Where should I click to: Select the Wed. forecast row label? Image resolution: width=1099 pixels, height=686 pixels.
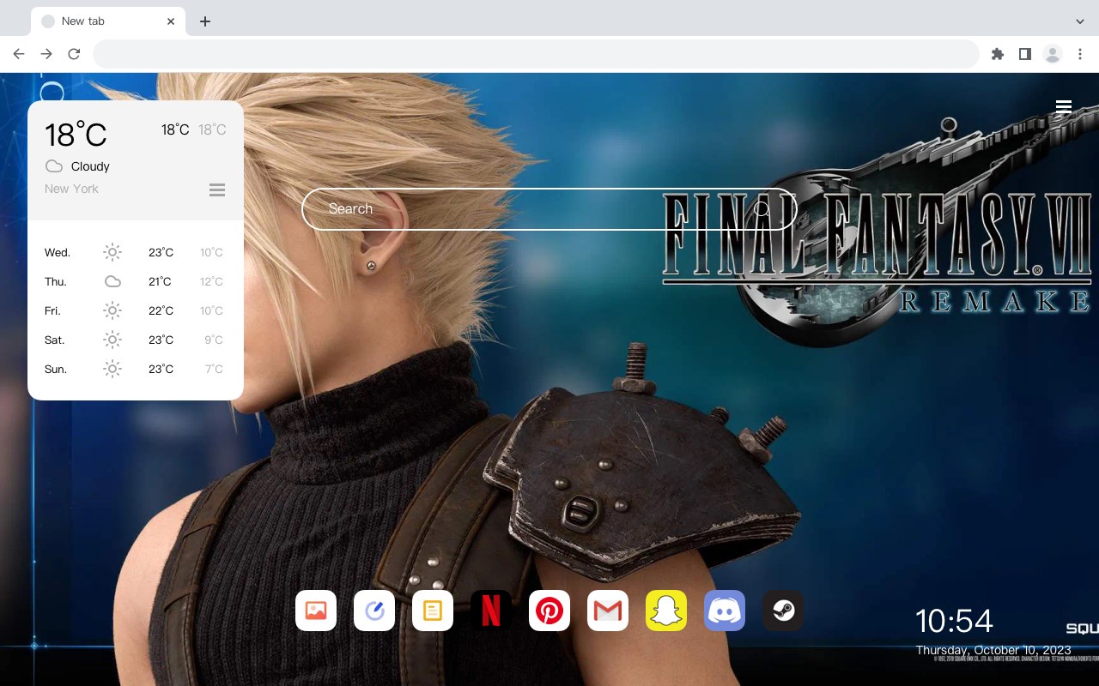[58, 253]
